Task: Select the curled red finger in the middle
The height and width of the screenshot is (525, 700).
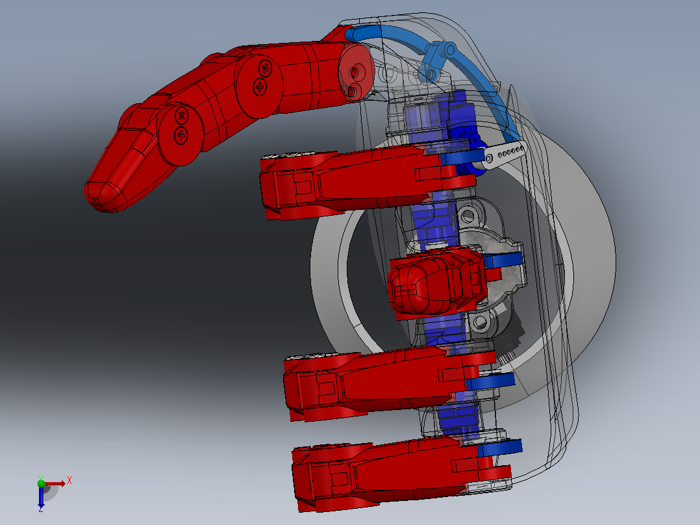Action: (x=438, y=283)
